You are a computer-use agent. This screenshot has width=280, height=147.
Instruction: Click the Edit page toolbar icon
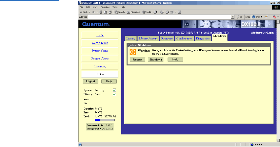tap(172, 12)
